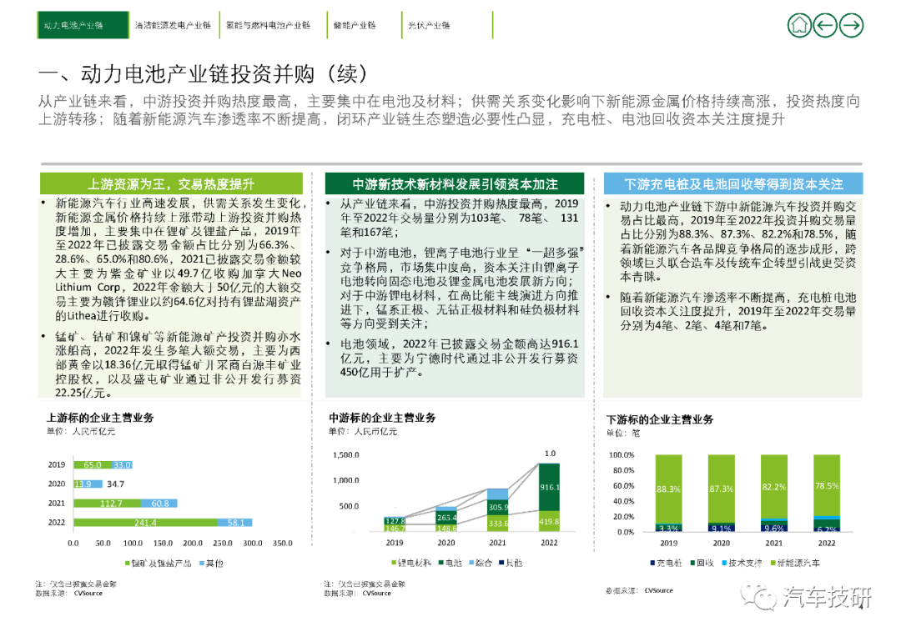
Task: Click the CVSource source under downstream chart
Action: tap(658, 590)
